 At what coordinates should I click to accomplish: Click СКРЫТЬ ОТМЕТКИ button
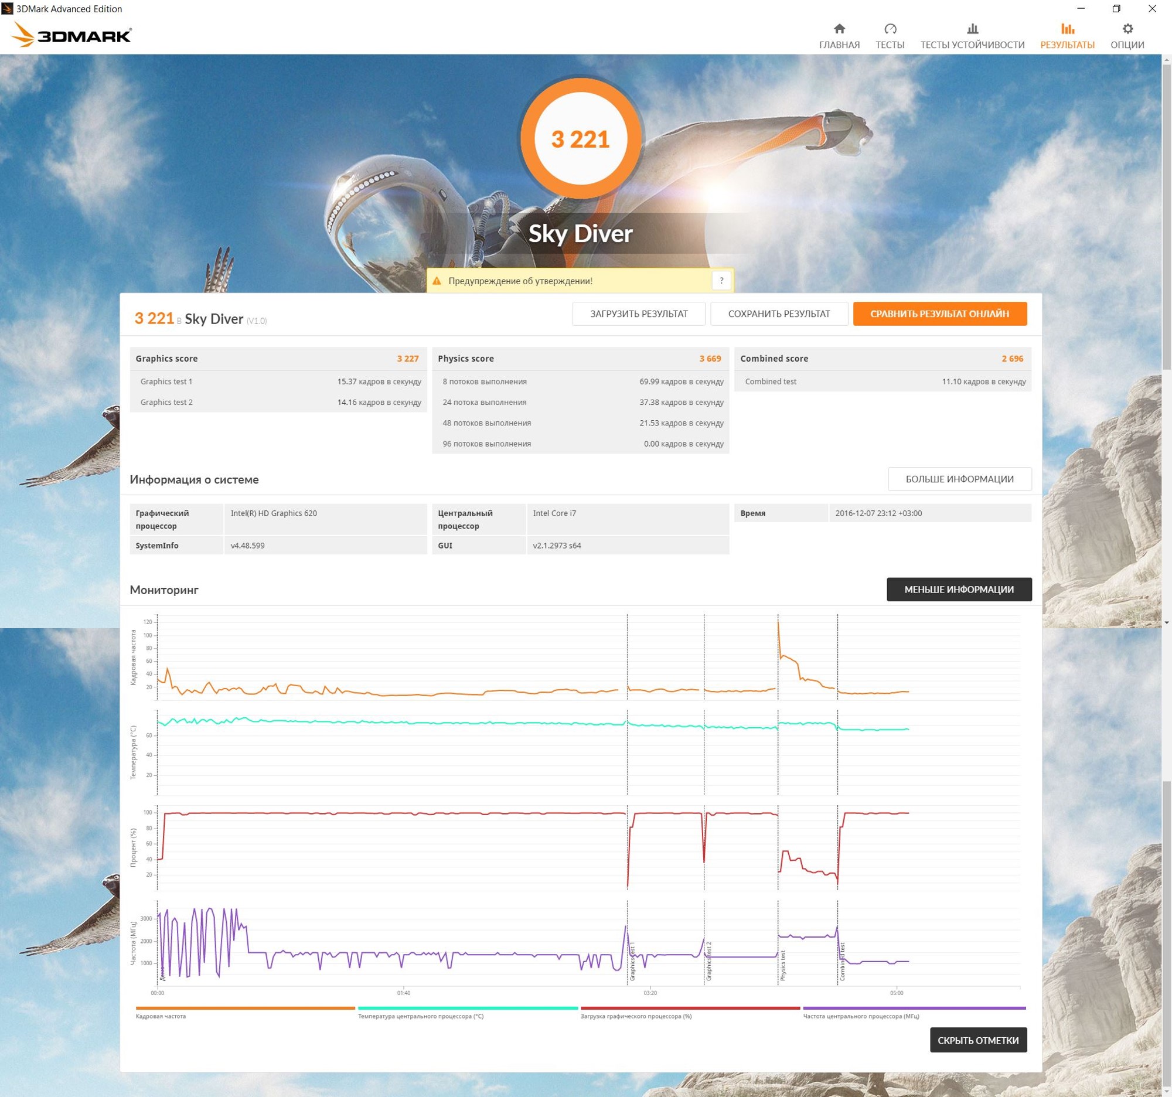click(978, 1040)
